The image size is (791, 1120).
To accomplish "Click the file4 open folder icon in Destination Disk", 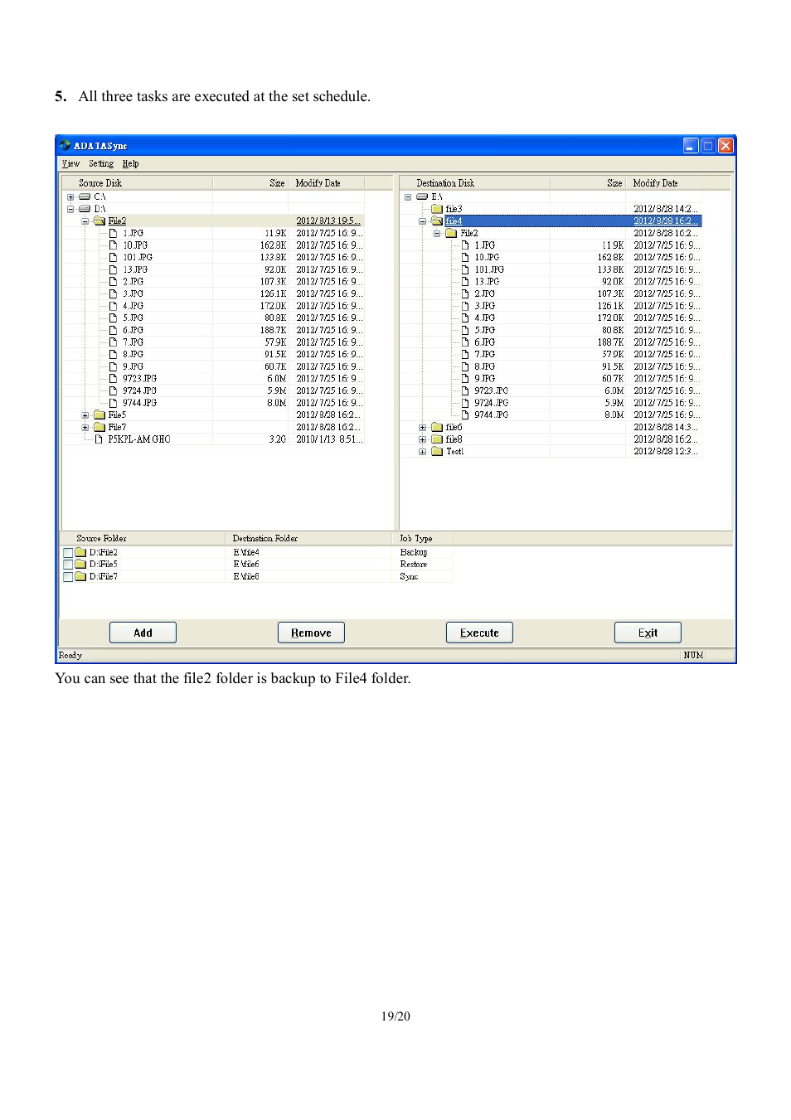I will [x=437, y=221].
